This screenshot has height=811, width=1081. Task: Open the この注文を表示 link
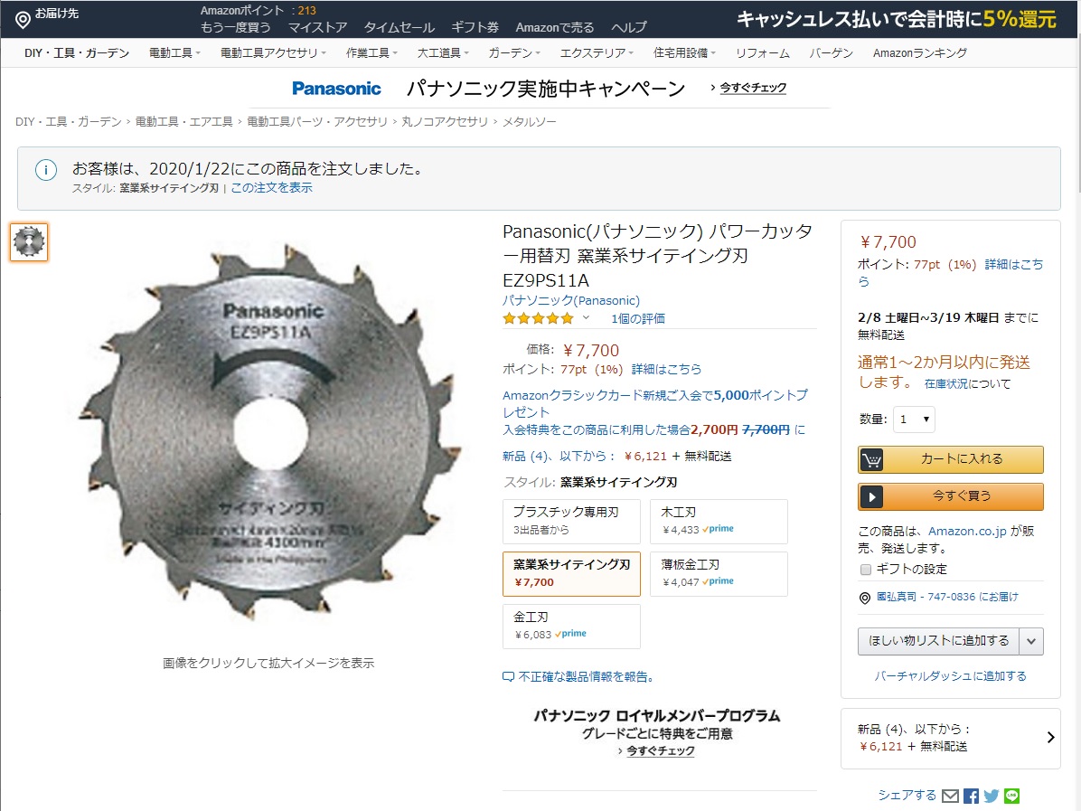(x=272, y=187)
